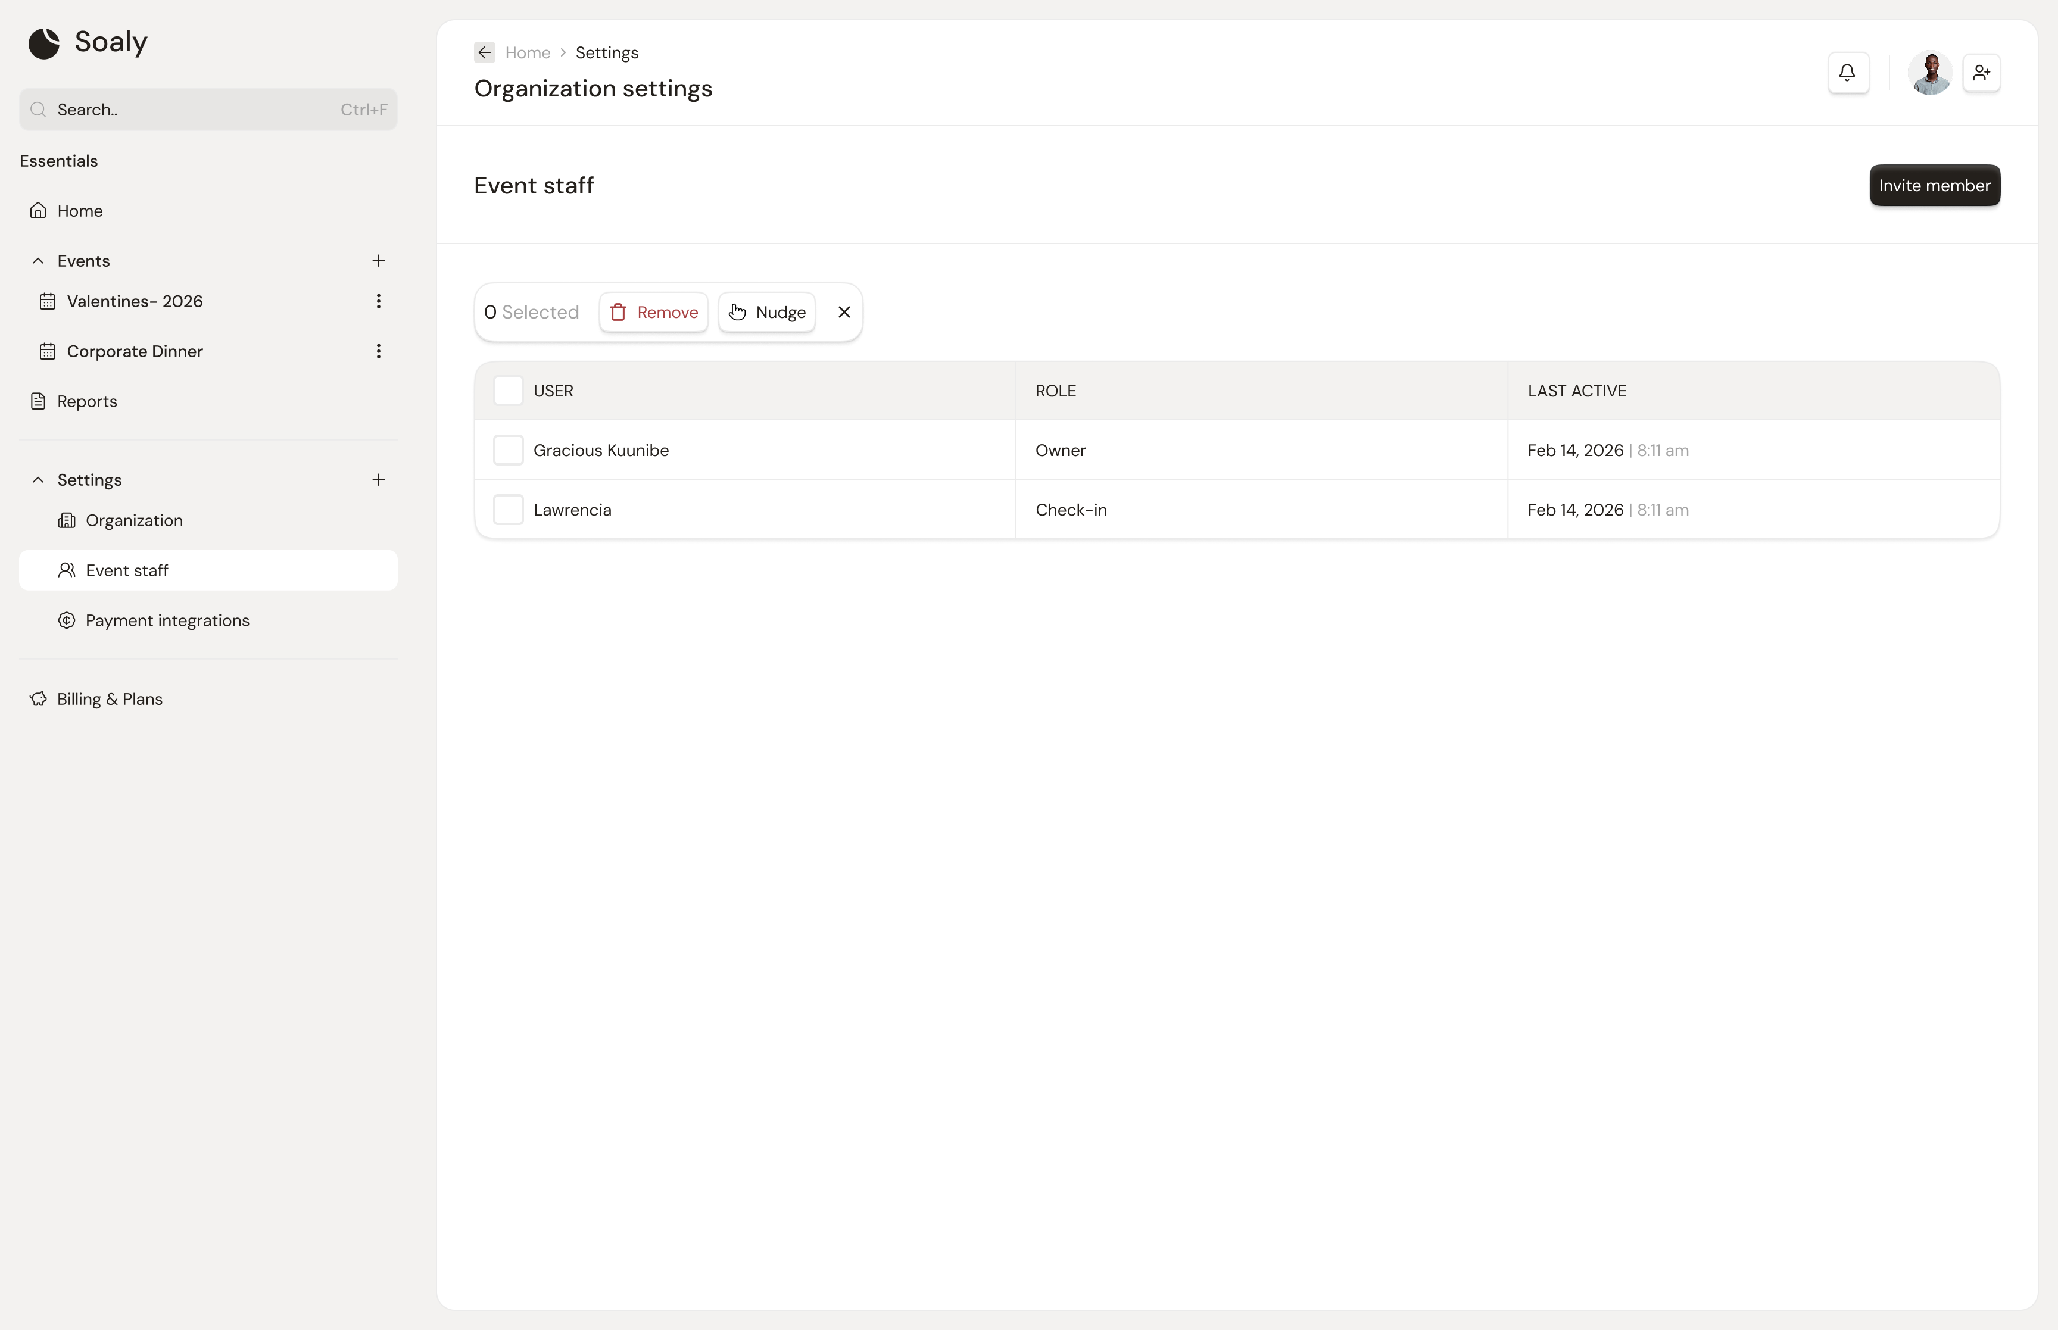This screenshot has width=2058, height=1330.
Task: Collapse the Events section chevron
Action: 38,261
